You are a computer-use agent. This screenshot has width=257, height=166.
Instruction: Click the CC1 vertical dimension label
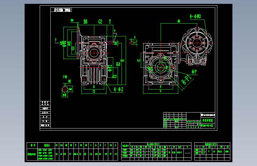(x=73, y=48)
